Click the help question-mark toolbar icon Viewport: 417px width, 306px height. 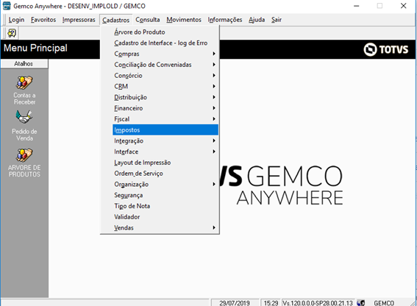pyautogui.click(x=12, y=33)
